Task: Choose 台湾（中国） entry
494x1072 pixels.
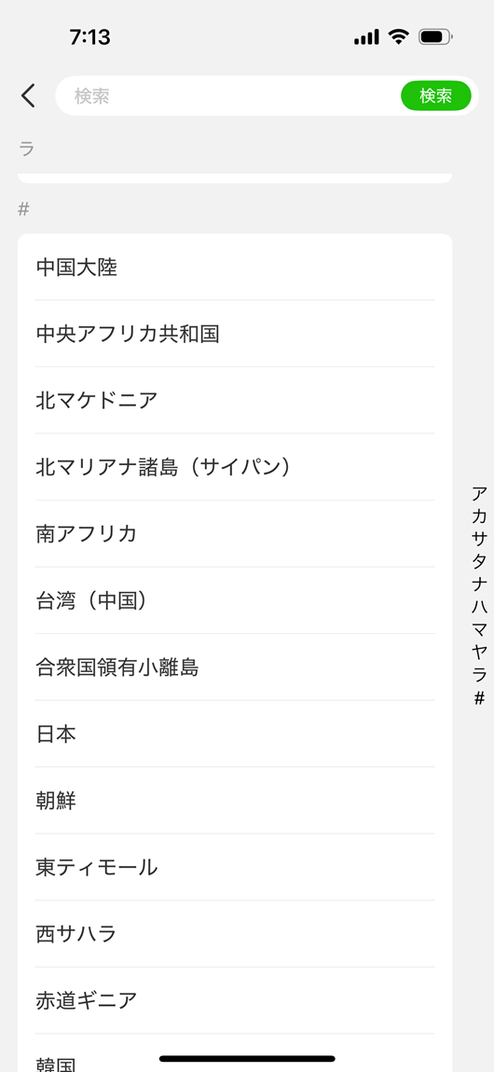Action: click(x=235, y=600)
